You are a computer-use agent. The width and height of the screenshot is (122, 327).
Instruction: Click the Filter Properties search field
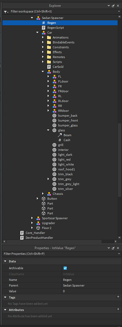tap(60, 254)
